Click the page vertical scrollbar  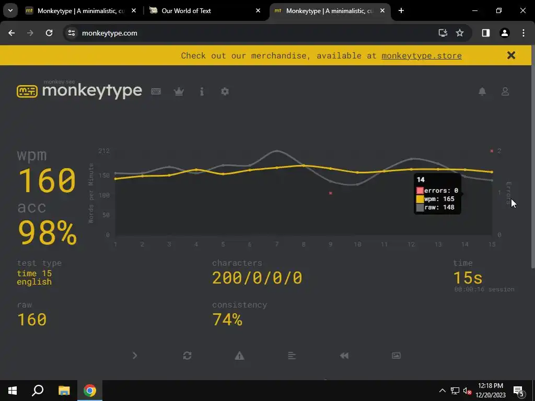point(533,157)
